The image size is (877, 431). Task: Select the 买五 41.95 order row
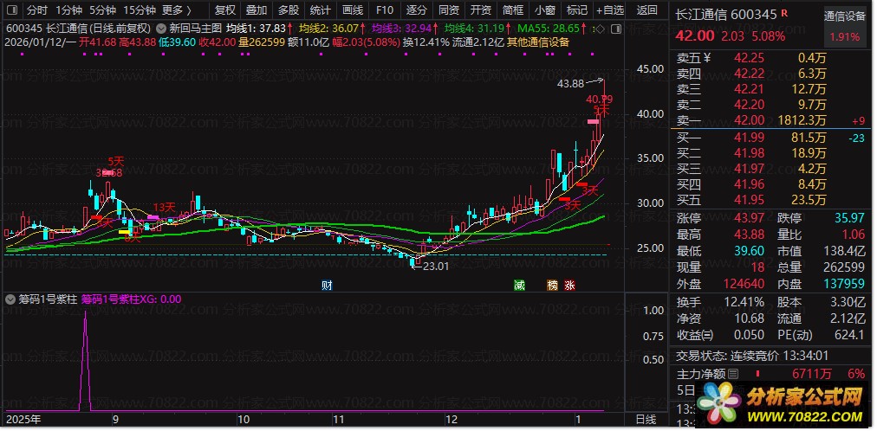coord(771,199)
